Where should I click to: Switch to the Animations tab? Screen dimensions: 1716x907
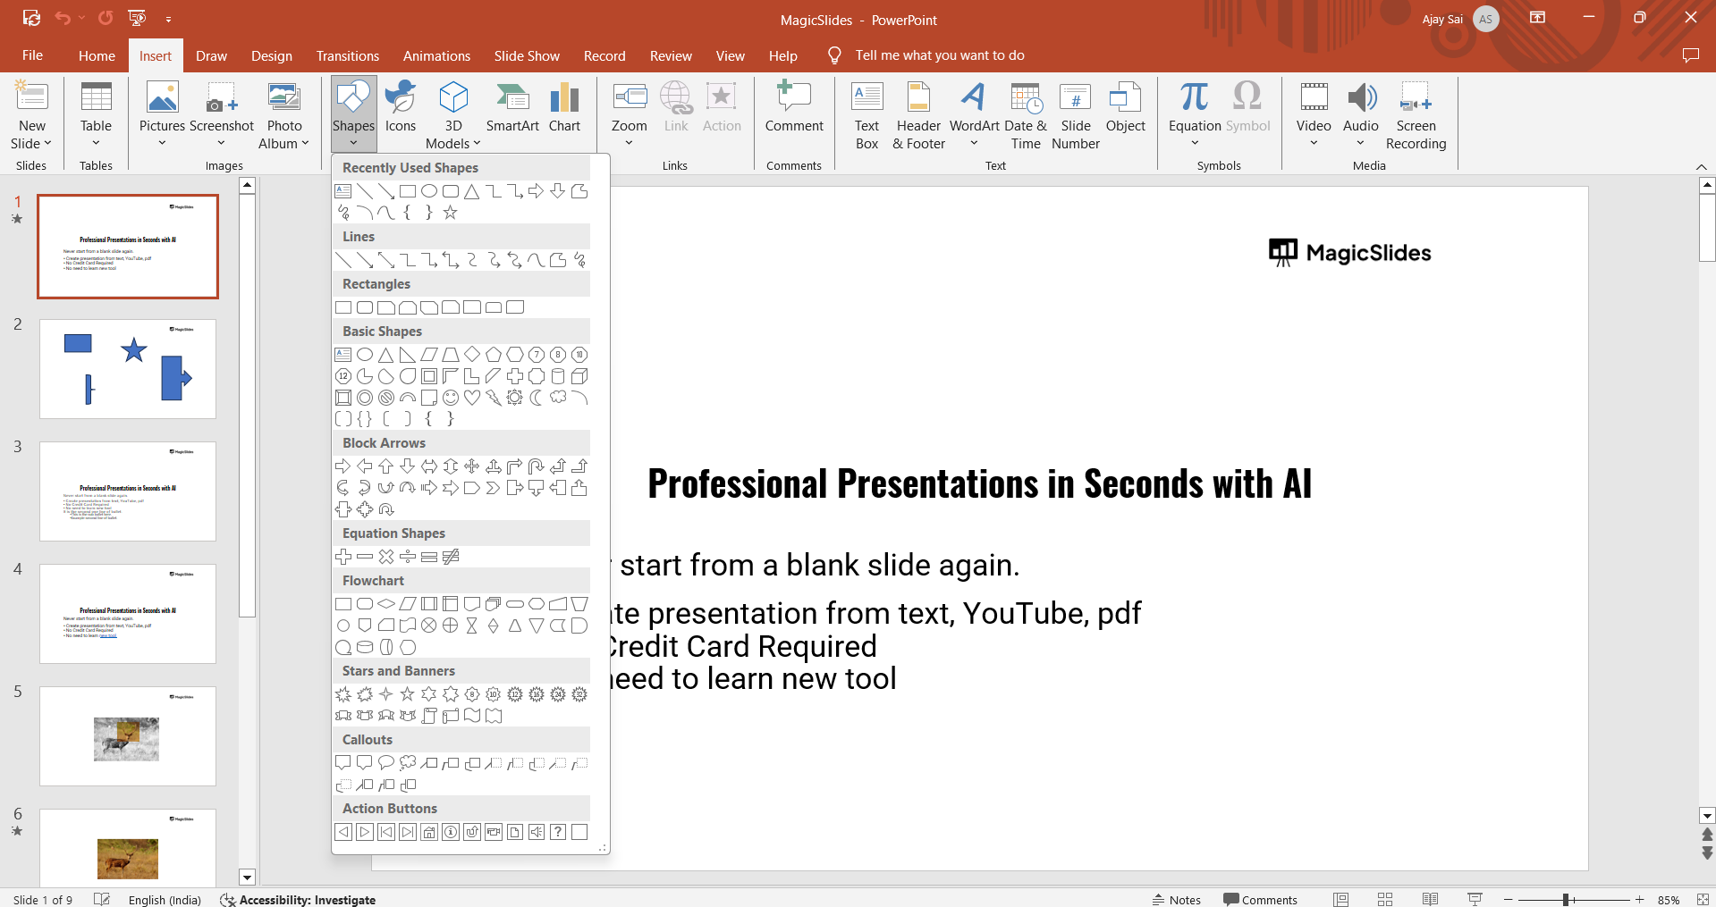(436, 55)
